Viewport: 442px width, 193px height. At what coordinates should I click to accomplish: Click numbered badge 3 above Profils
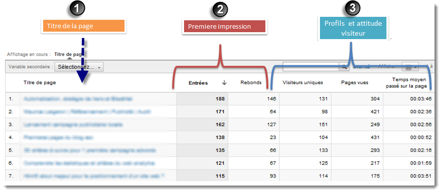click(x=352, y=8)
